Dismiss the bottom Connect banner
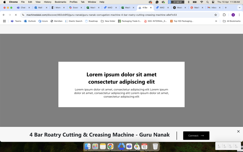Image resolution: width=243 pixels, height=152 pixels. 238,131
